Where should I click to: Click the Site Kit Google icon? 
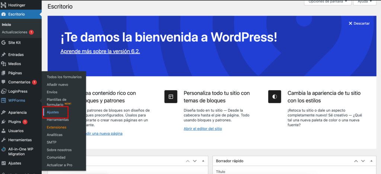(x=3, y=43)
